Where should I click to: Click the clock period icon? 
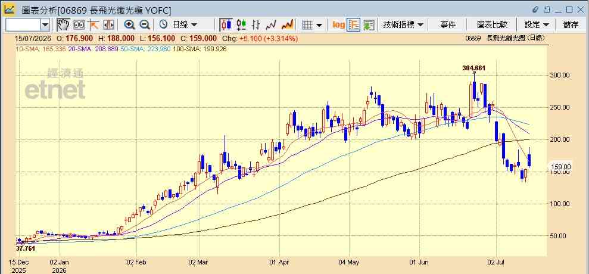[163, 25]
